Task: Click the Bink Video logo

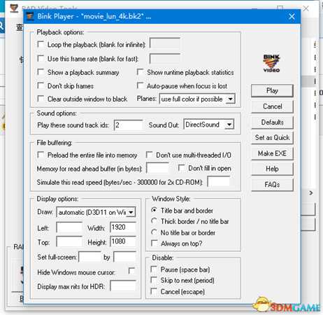Action: click(272, 63)
